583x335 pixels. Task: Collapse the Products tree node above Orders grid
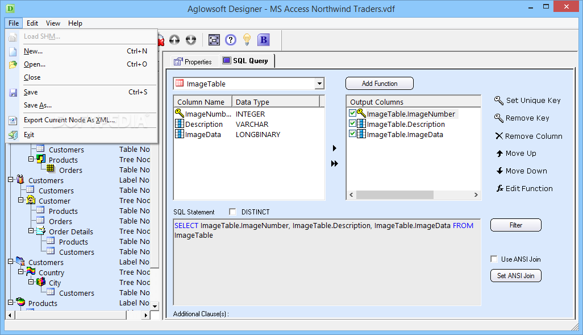(31, 159)
